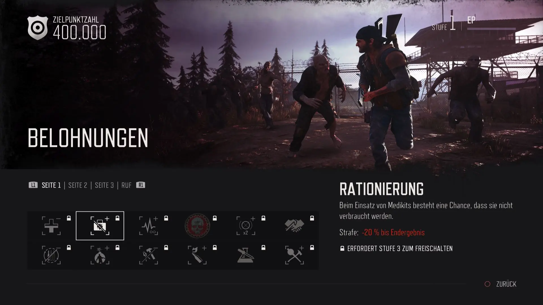Switch to the Ruf tab
The image size is (543, 305).
126,185
